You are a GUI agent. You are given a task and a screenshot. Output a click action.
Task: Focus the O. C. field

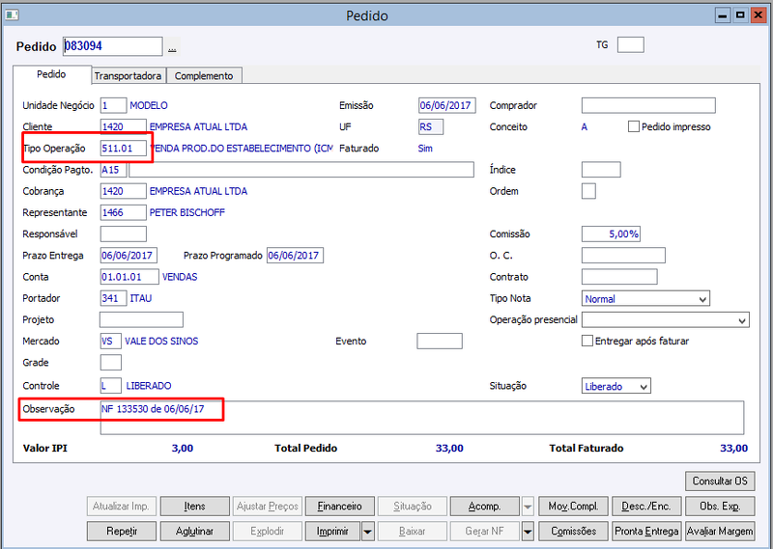point(623,256)
